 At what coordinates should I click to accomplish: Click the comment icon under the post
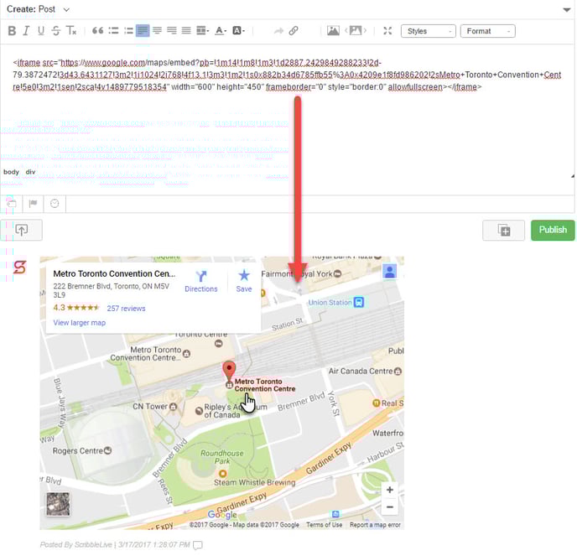tap(198, 545)
